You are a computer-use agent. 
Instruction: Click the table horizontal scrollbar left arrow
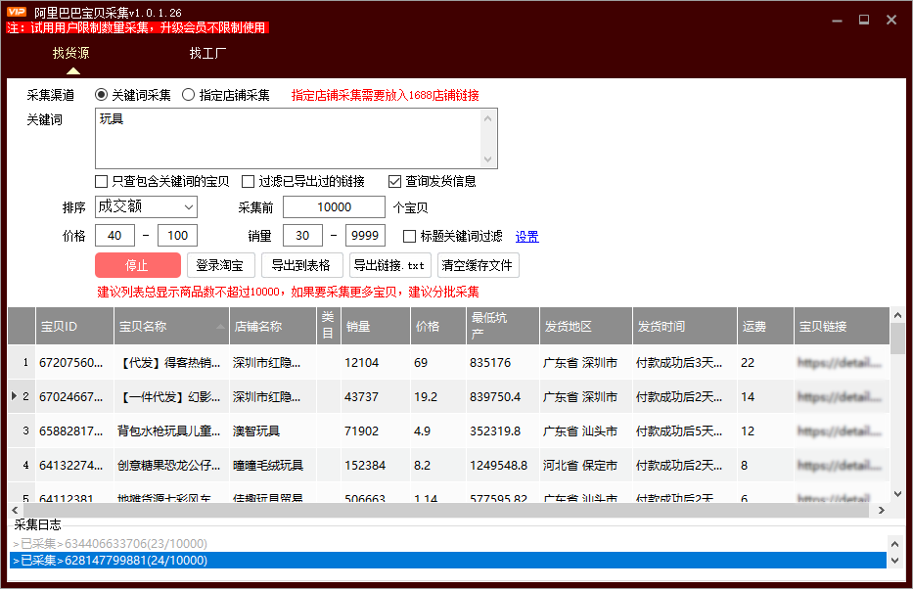tap(15, 510)
